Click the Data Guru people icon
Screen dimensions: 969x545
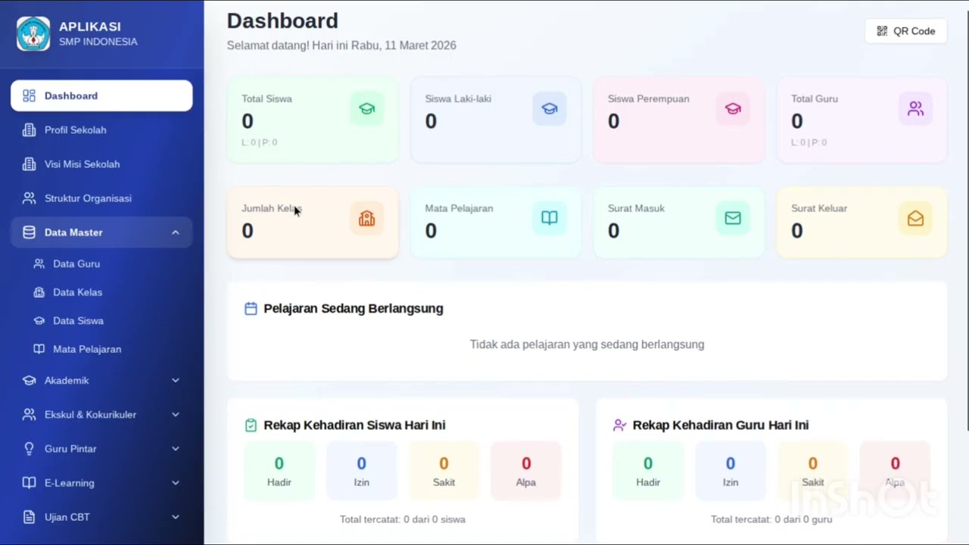pyautogui.click(x=39, y=263)
